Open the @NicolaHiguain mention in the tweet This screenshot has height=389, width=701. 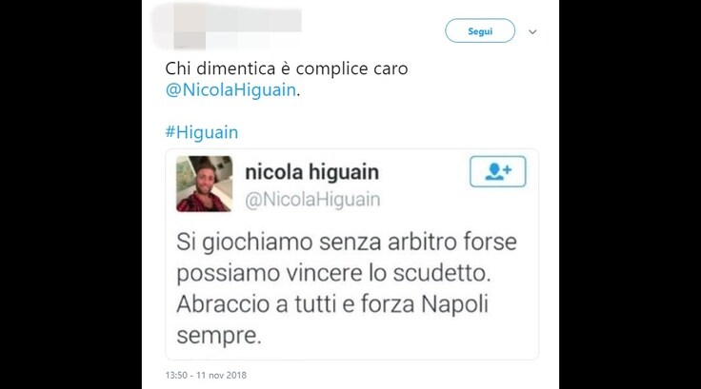(x=230, y=89)
